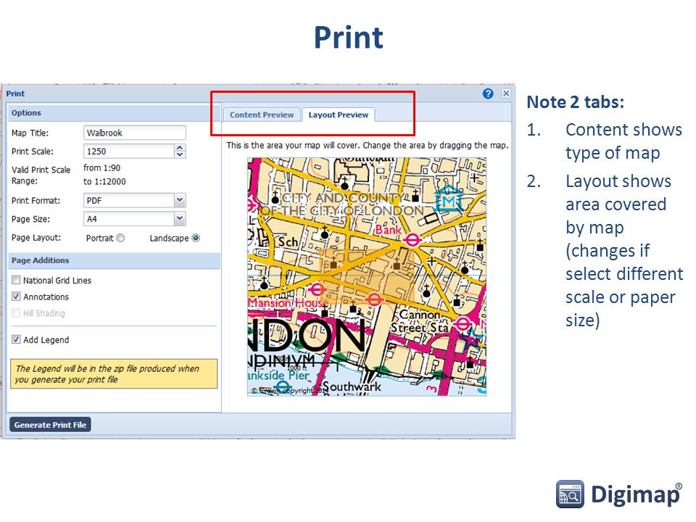Edit the Map Title field

click(x=135, y=133)
